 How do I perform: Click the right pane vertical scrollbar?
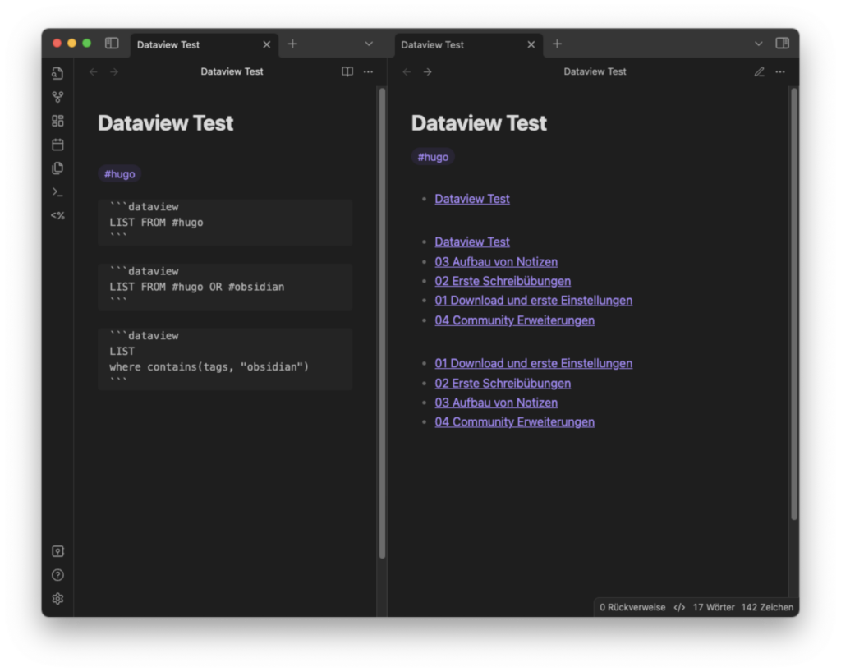pos(794,304)
